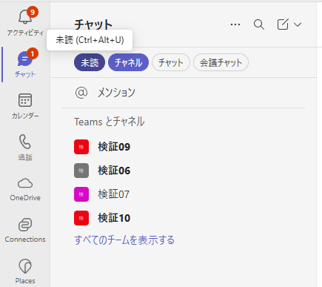Open the Activity bell icon
The width and height of the screenshot is (322, 287).
[x=25, y=17]
